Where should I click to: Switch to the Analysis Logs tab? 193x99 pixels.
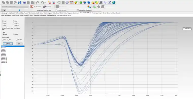click(x=4, y=13)
